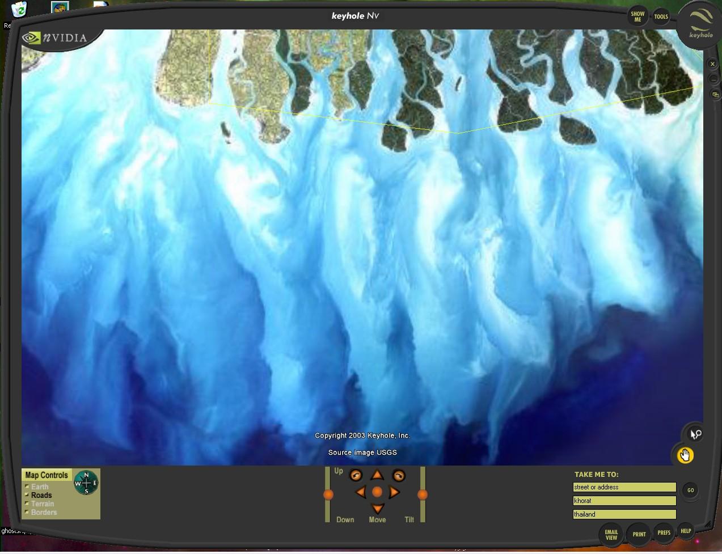This screenshot has width=722, height=554.
Task: Open PREFS preferences button
Action: (x=664, y=533)
